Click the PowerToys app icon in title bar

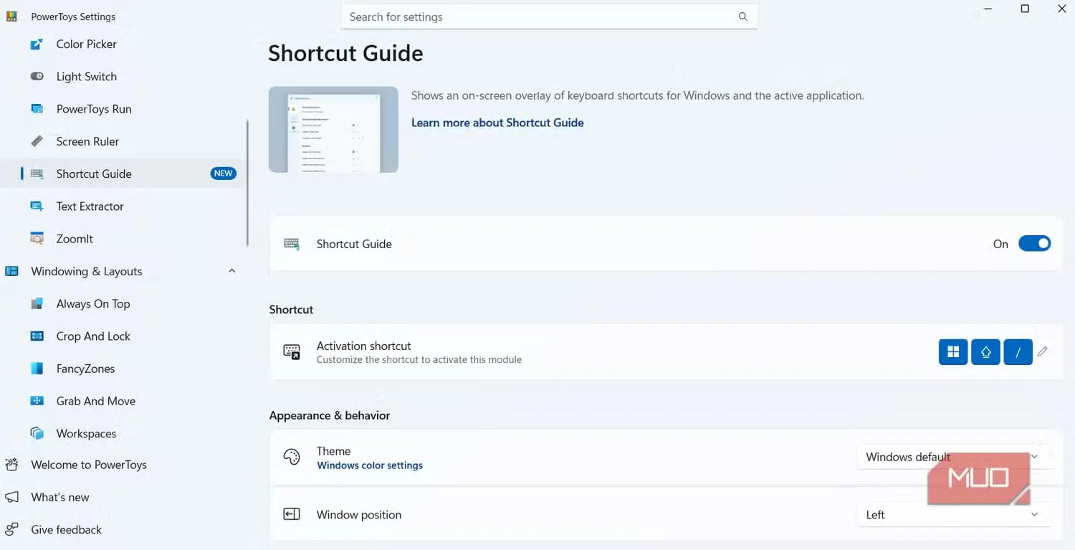11,16
